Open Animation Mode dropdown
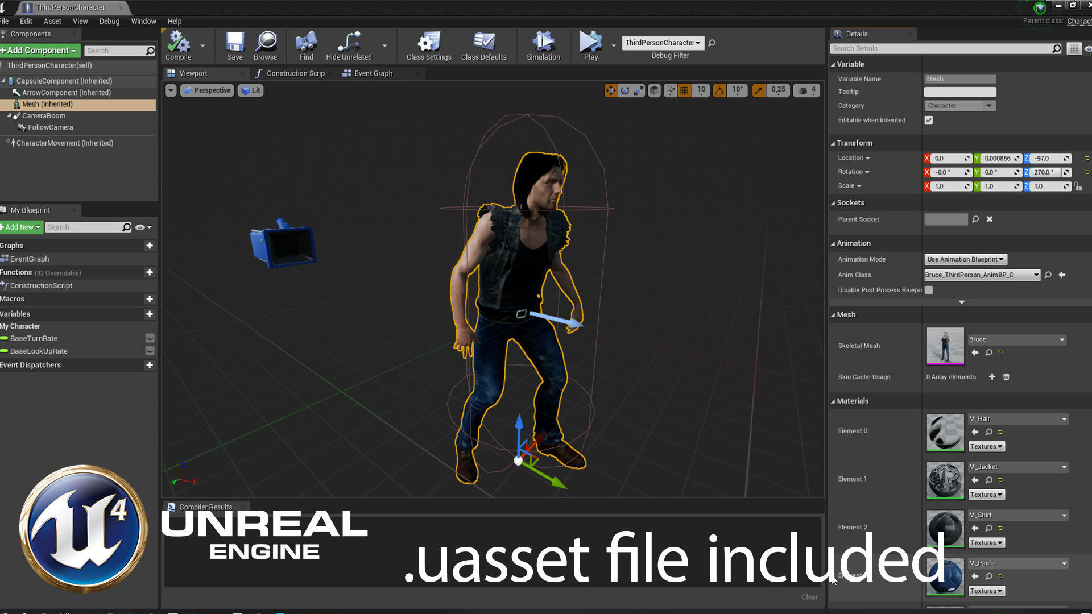1092x614 pixels. tap(966, 259)
